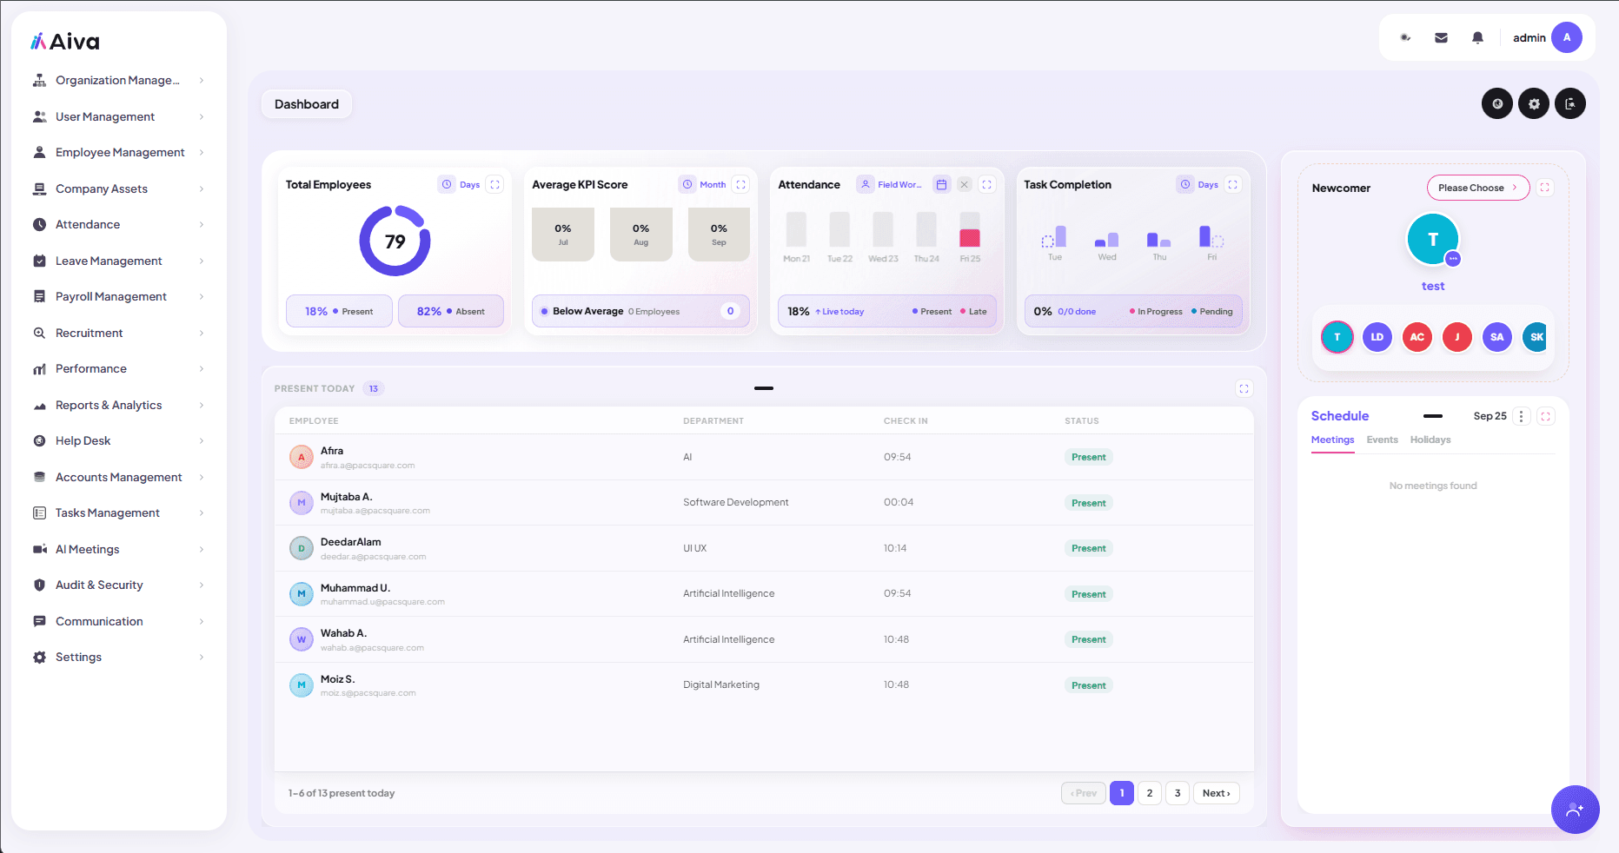1619x853 pixels.
Task: Click the admin avatar circle
Action: pos(1567,37)
